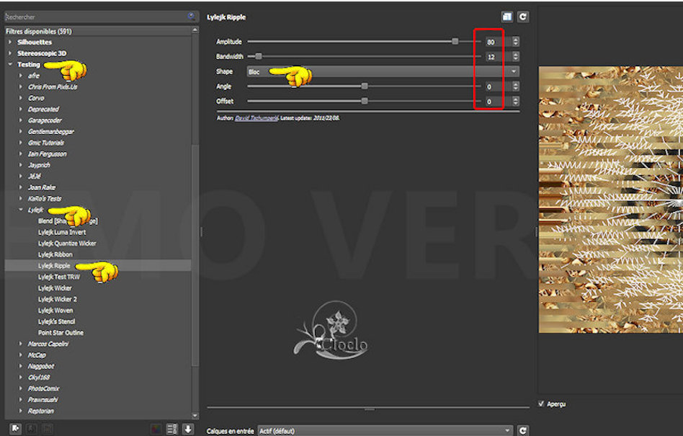The width and height of the screenshot is (683, 436).
Task: Open the Calques en entrée dropdown
Action: [385, 430]
